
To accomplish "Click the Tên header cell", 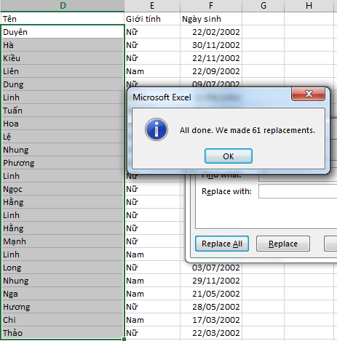I will (x=63, y=19).
